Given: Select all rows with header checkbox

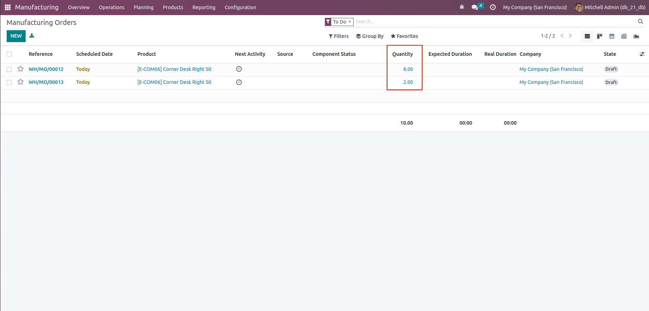Looking at the screenshot, I should (9, 54).
